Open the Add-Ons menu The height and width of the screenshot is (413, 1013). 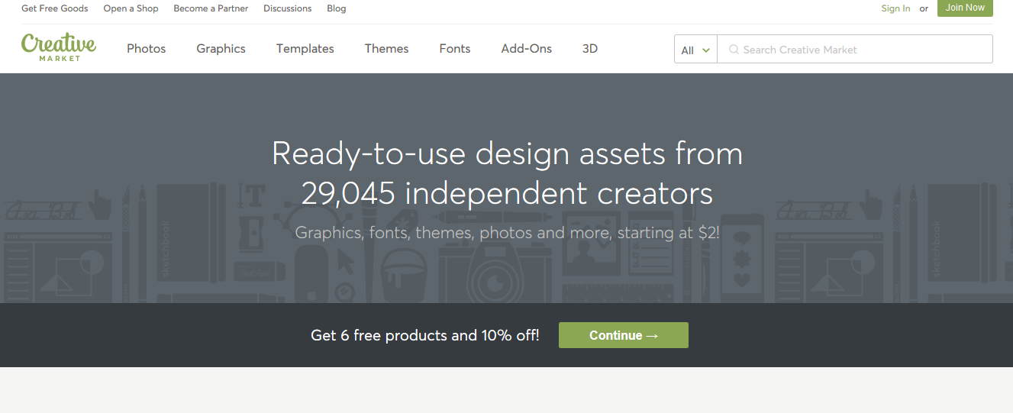(527, 49)
